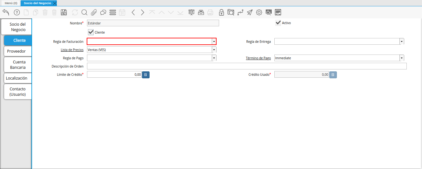Save the record with floppy disk icon
Viewport: 422px width, 169px height.
point(64,12)
